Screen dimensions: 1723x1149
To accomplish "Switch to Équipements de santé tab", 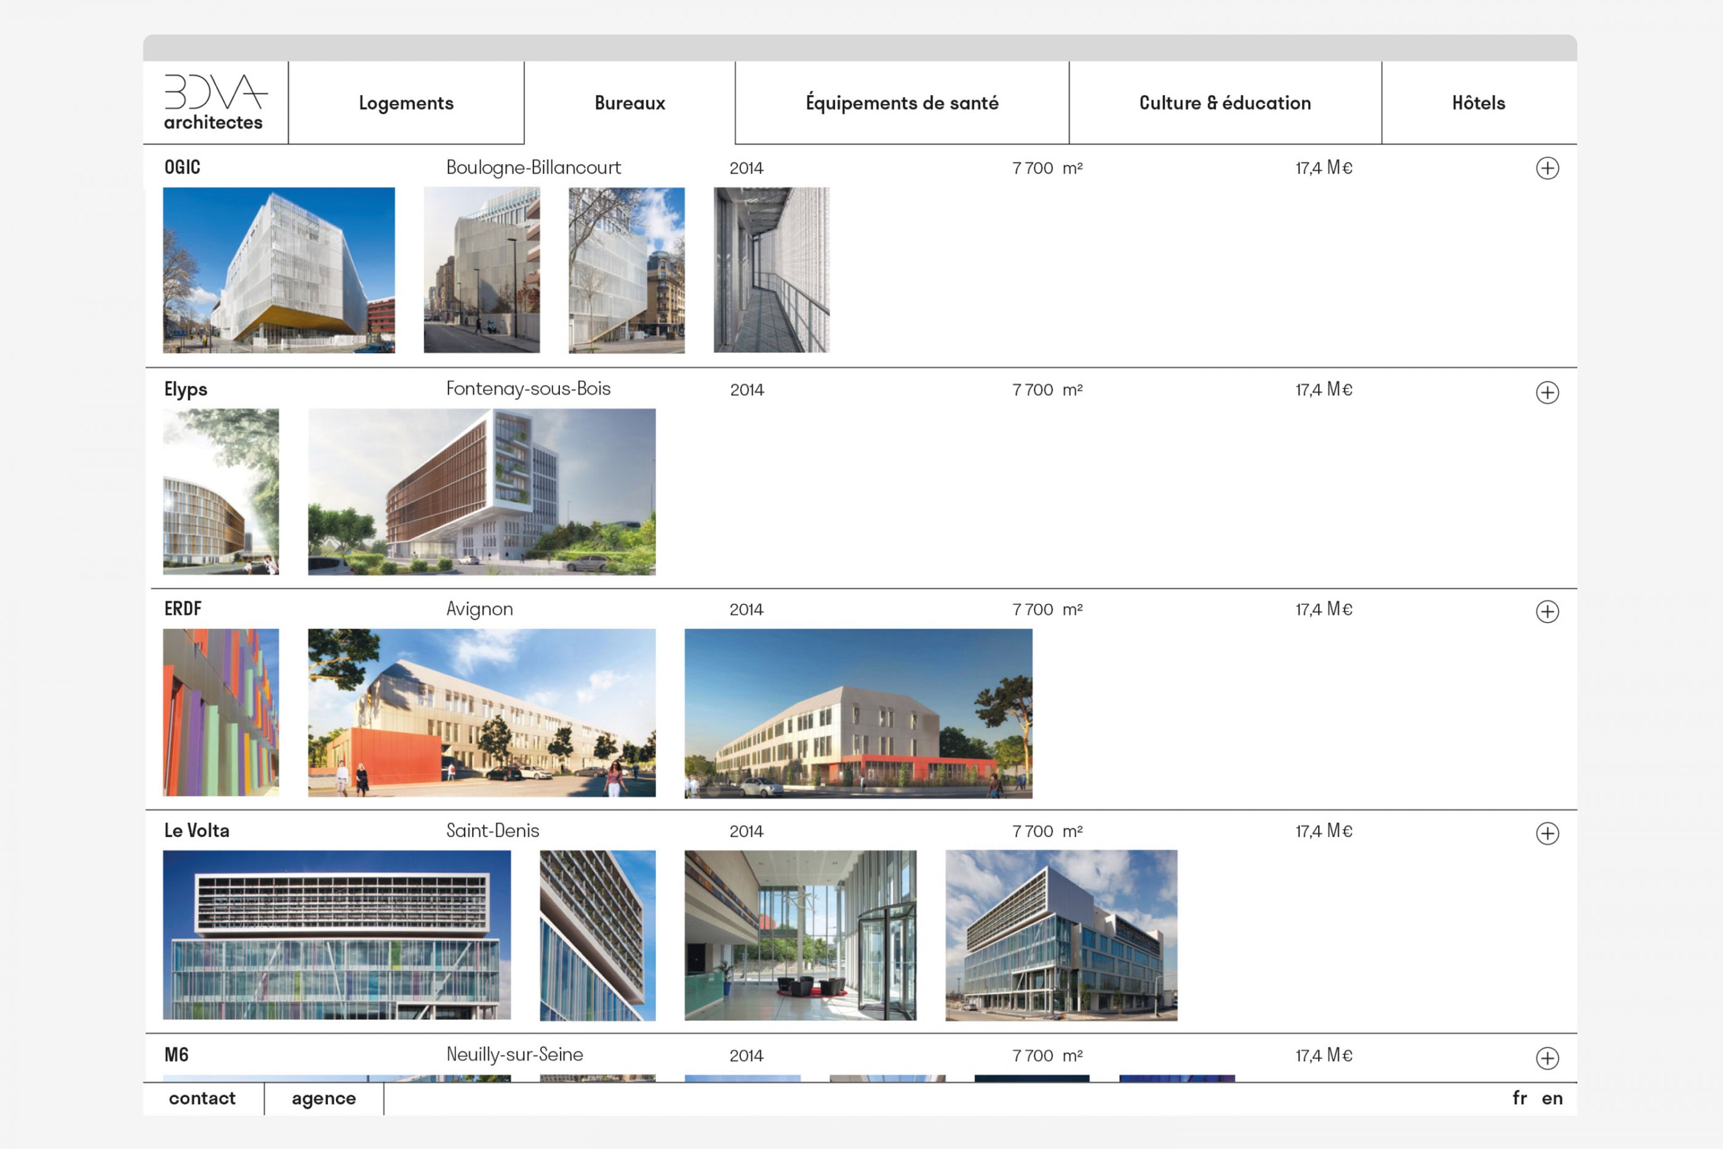I will click(901, 103).
